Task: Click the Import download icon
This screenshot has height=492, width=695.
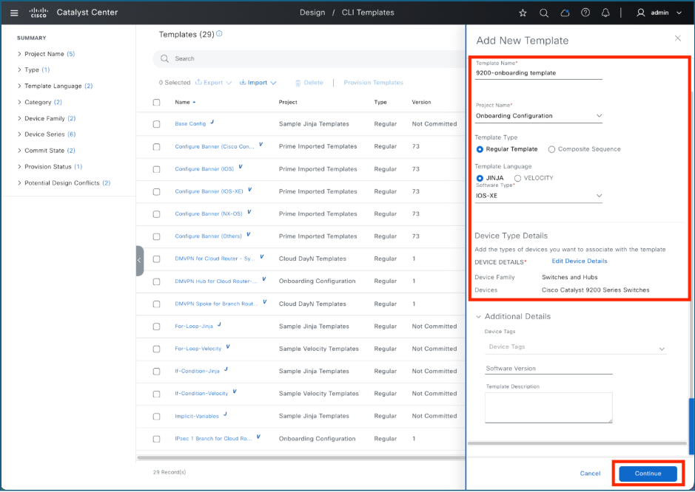Action: coord(243,82)
